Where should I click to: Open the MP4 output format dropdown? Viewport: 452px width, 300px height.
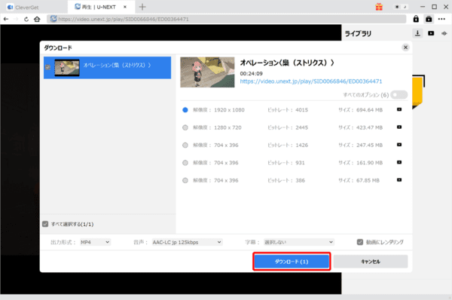point(95,242)
